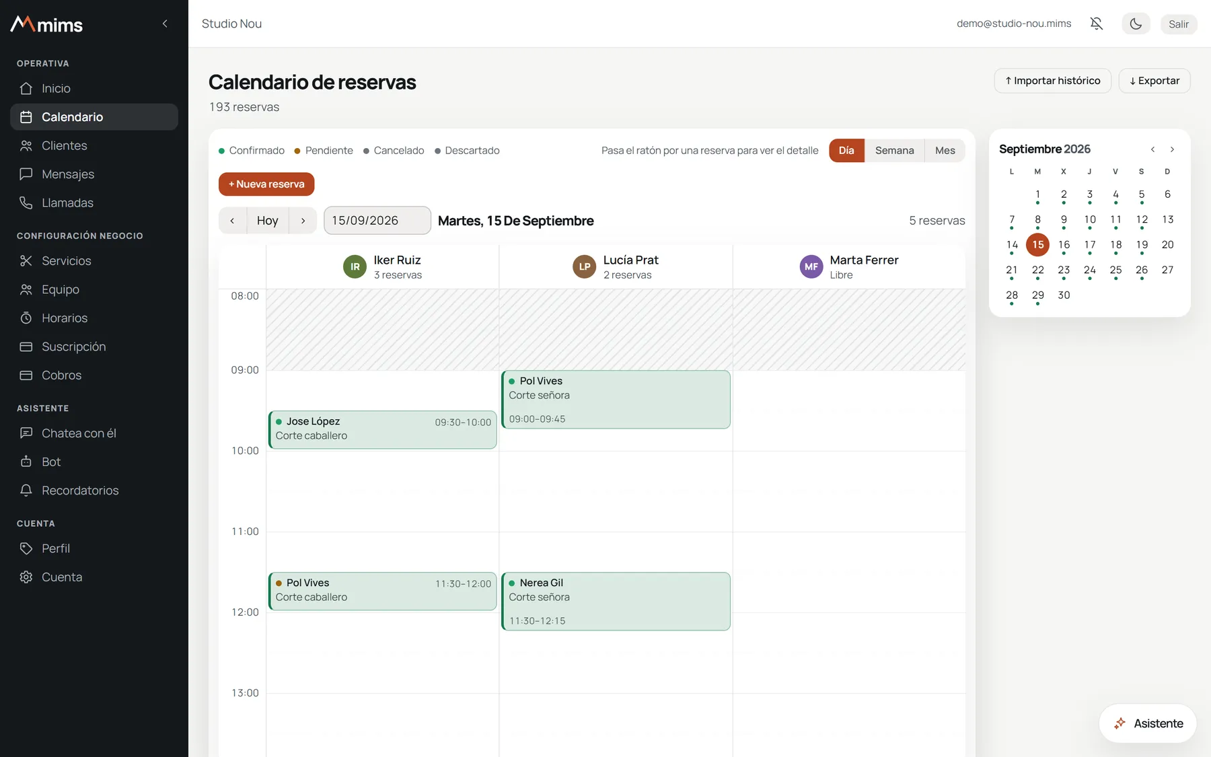Open the Recordatorios bell icon

26,491
